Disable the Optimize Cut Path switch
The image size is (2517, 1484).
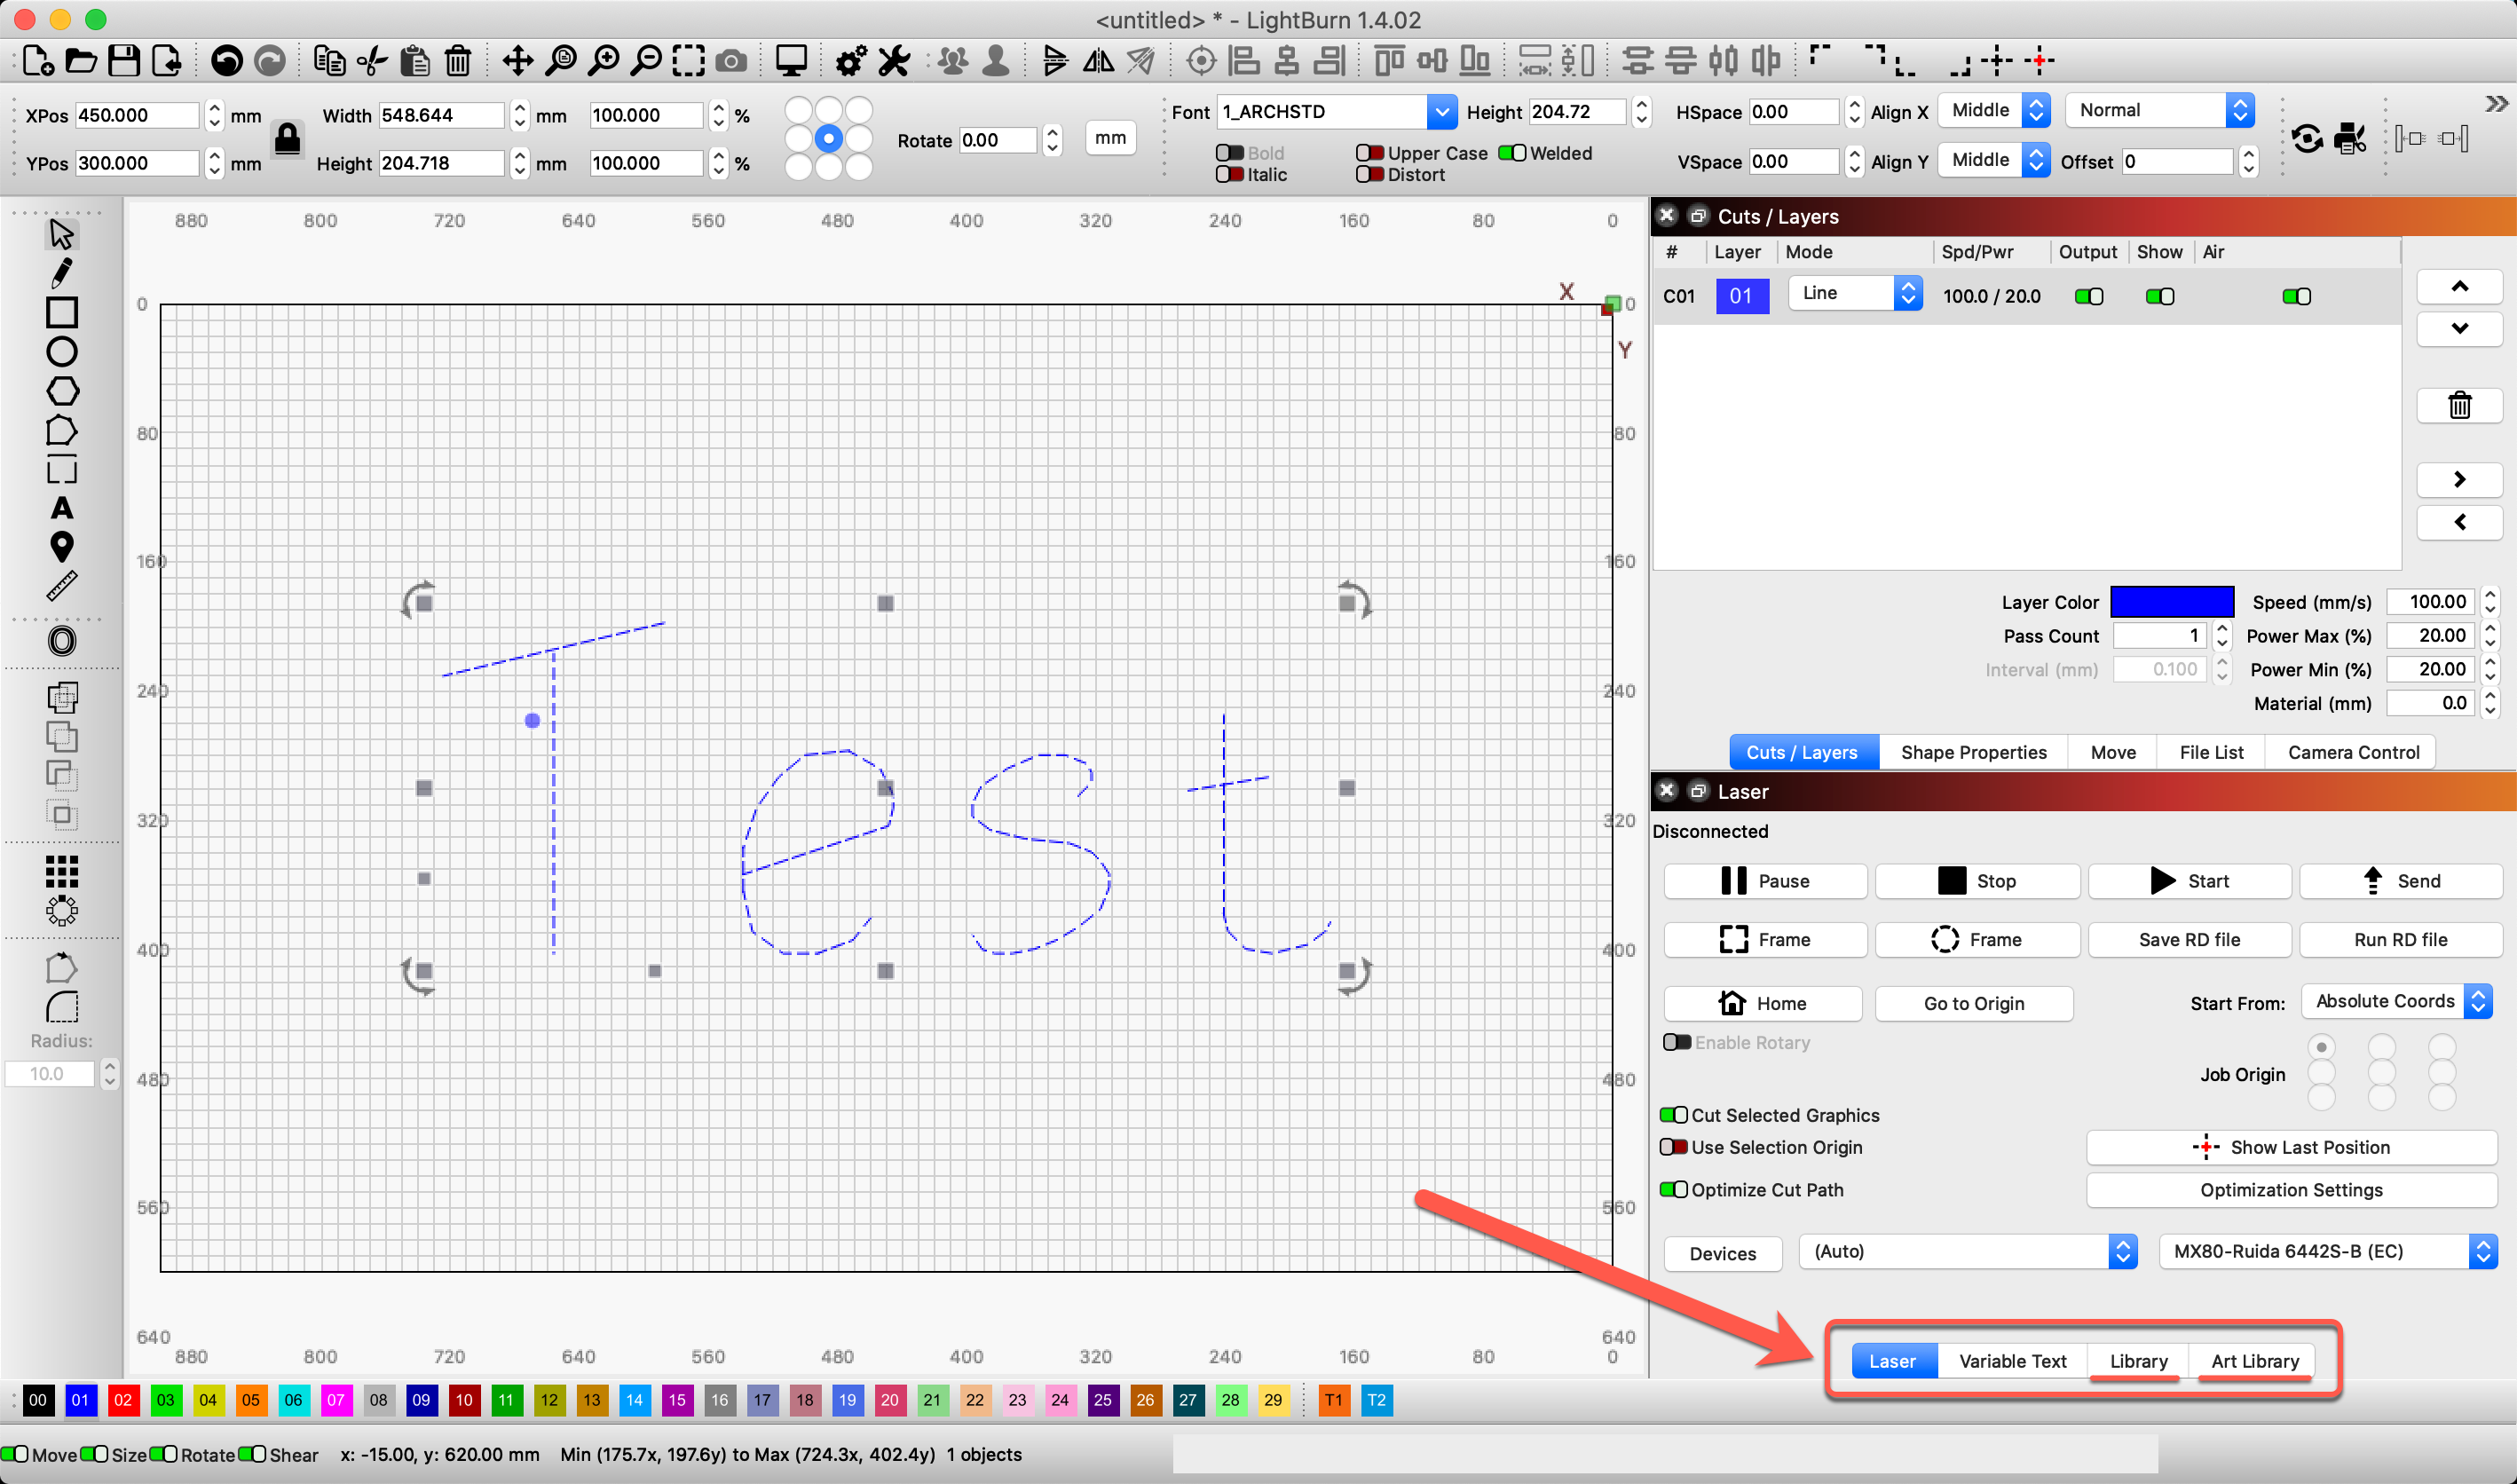click(1674, 1189)
